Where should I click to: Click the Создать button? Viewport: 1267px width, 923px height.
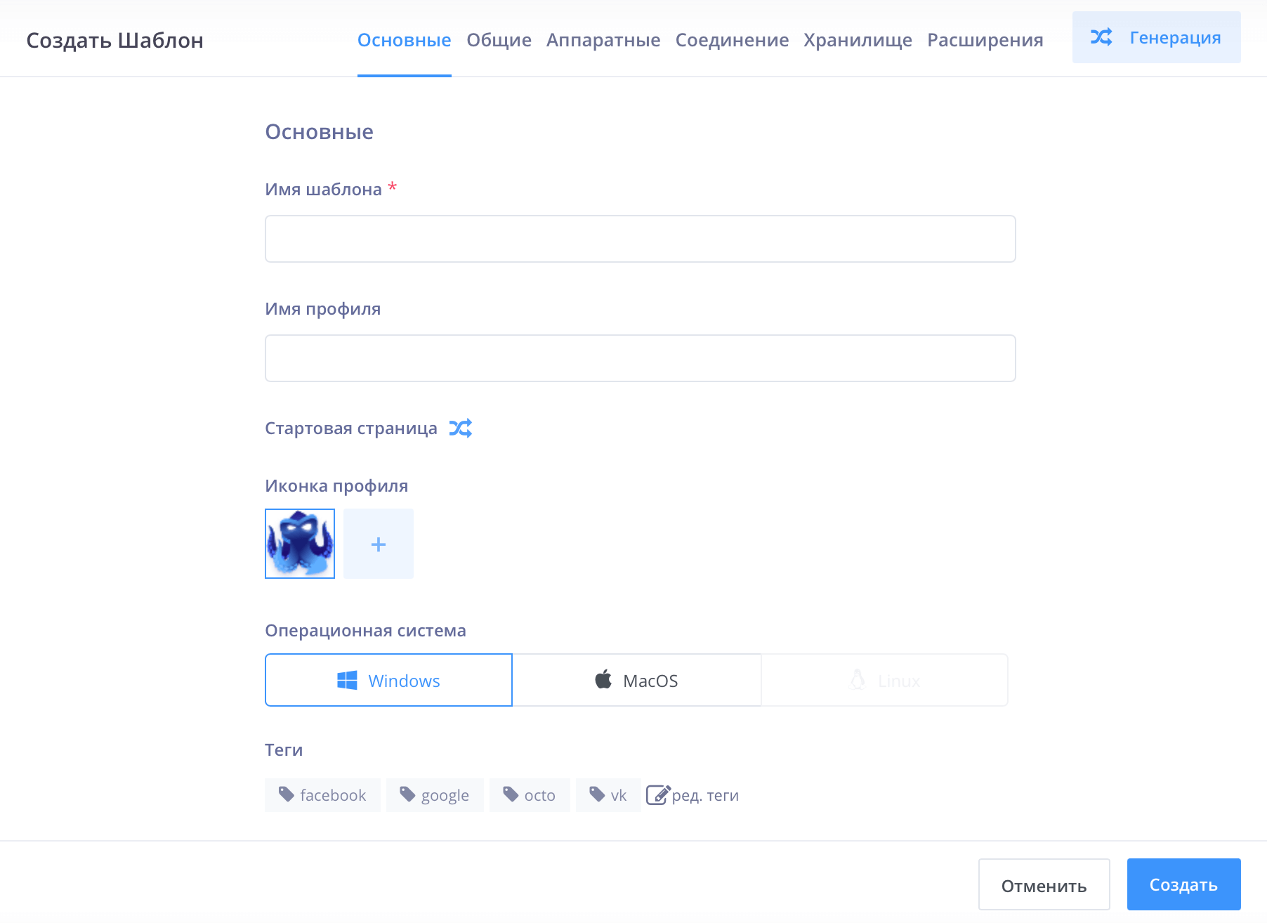click(x=1183, y=884)
